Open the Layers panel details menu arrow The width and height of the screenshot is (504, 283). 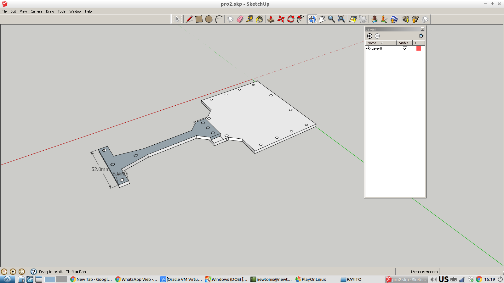421,36
